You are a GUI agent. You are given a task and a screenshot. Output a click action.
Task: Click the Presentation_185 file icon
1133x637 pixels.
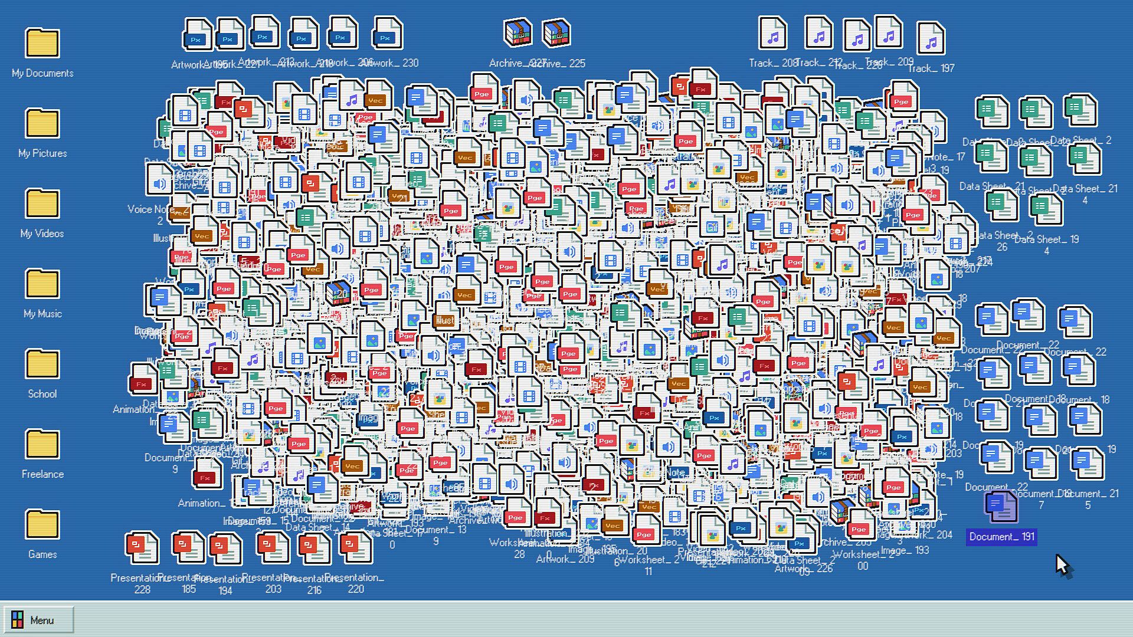(x=188, y=547)
